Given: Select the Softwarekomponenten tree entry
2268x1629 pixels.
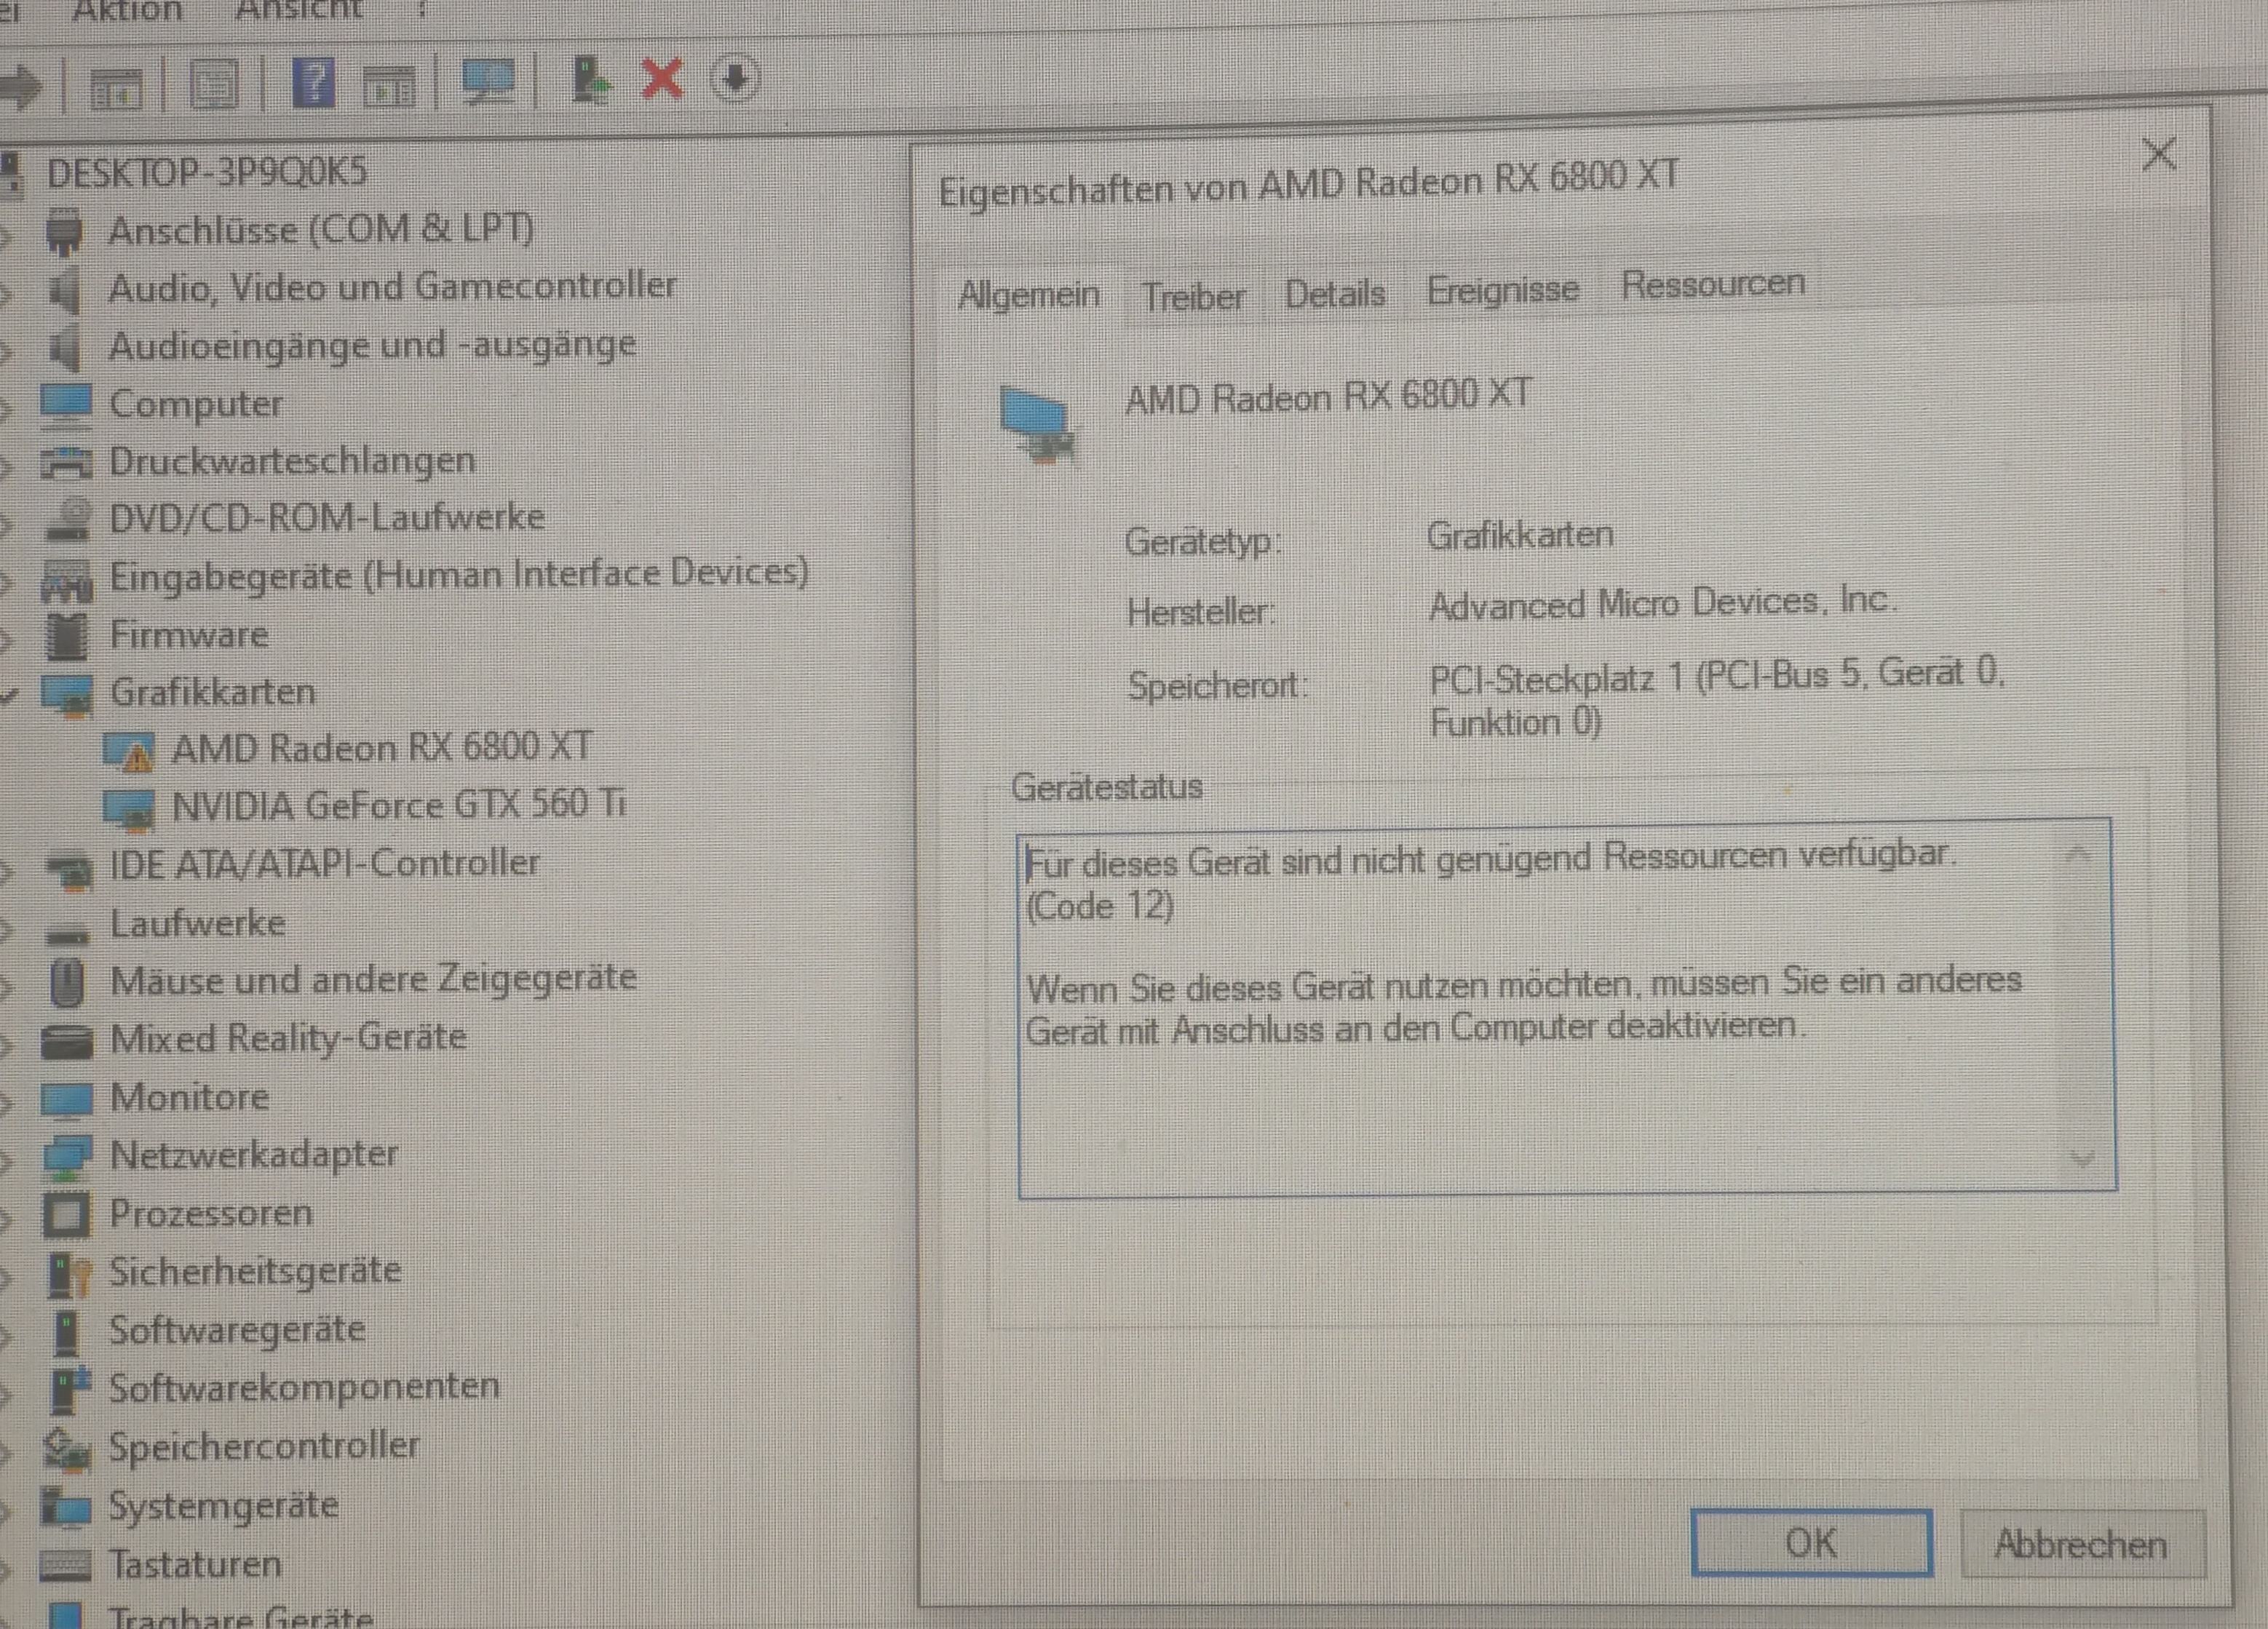Looking at the screenshot, I should 304,1387.
